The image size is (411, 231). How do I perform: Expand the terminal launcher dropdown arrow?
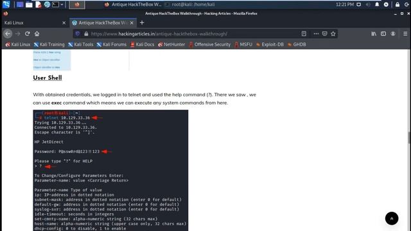click(x=62, y=4)
